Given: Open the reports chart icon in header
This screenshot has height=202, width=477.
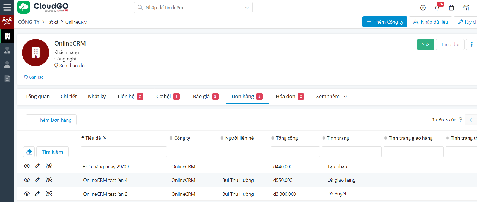Looking at the screenshot, I should pyautogui.click(x=466, y=8).
